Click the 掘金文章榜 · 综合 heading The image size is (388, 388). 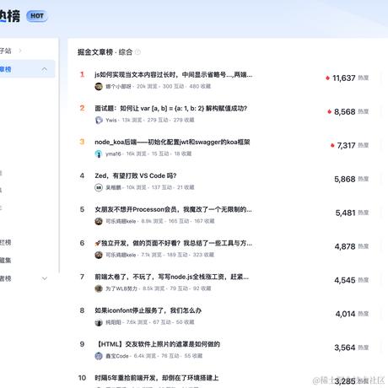point(105,52)
